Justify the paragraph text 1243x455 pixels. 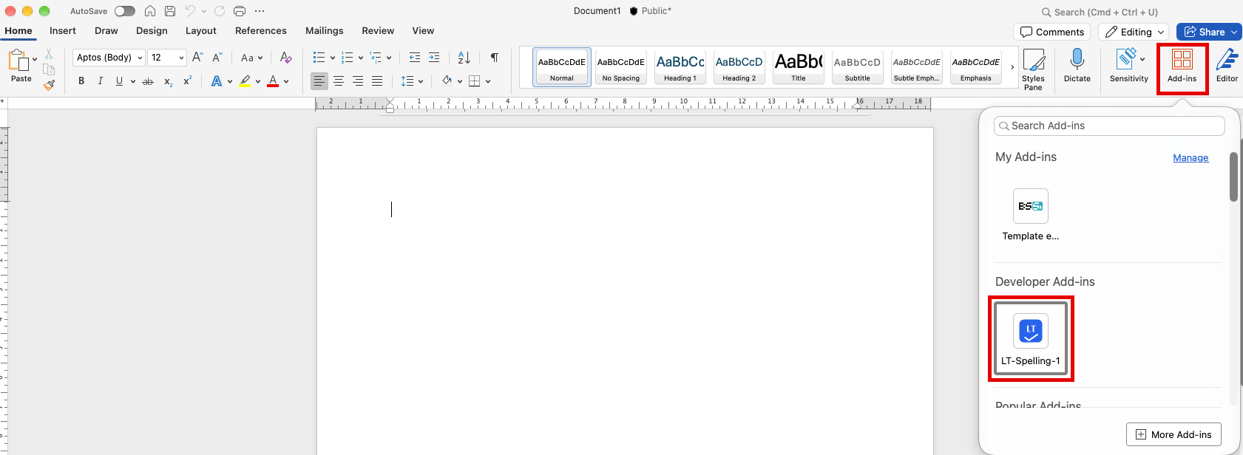(377, 81)
